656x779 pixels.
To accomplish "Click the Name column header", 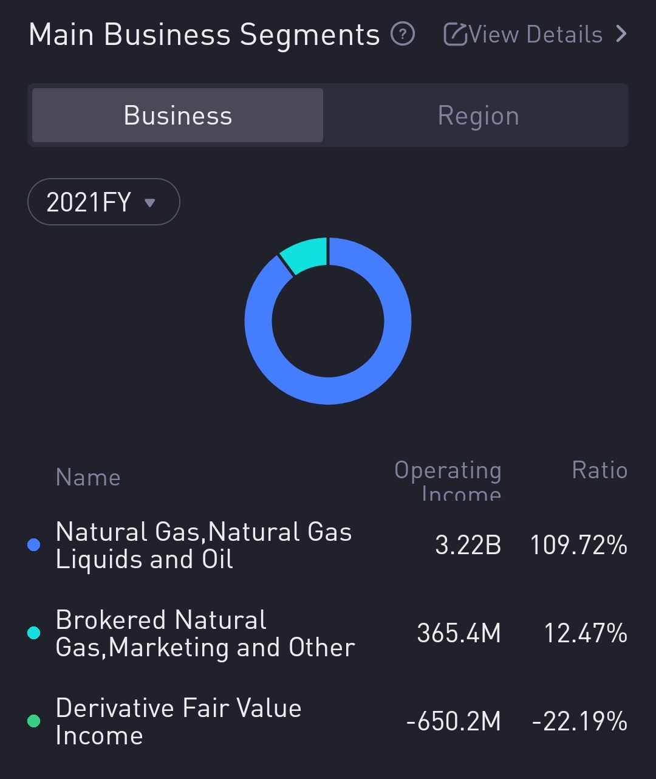I will click(x=88, y=478).
